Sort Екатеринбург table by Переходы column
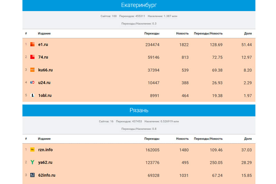Screen dimensions: 276x184 pyautogui.click(x=152, y=33)
